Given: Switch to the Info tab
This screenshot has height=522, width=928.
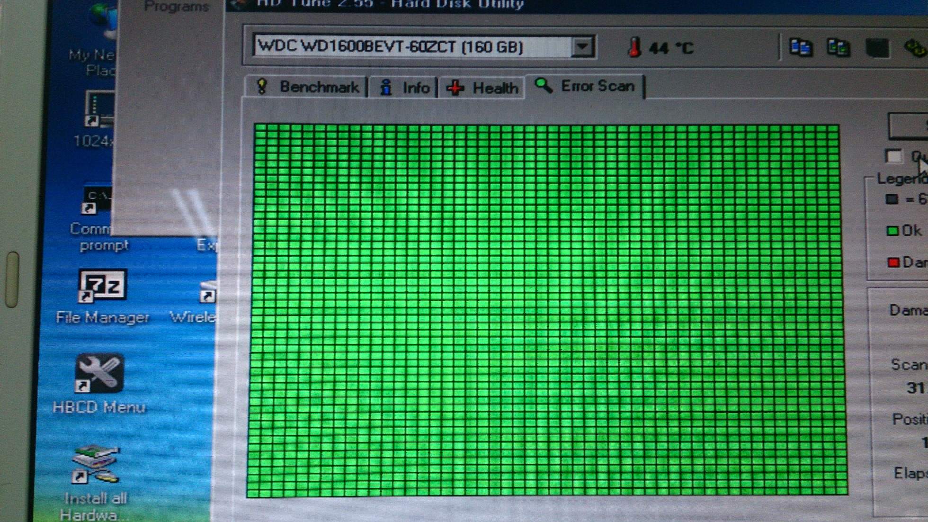Looking at the screenshot, I should (x=404, y=88).
